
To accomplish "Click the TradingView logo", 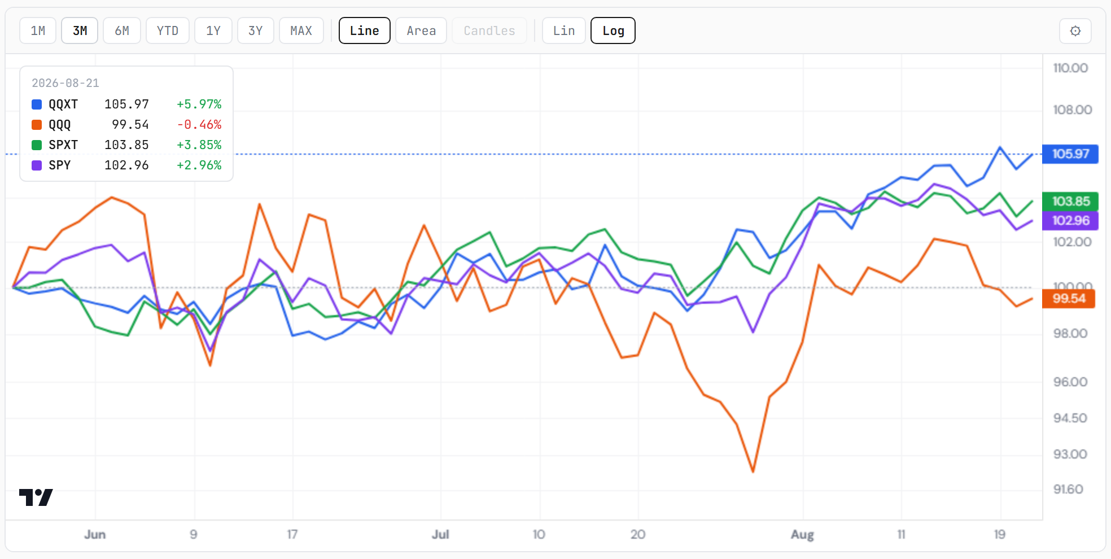I will pyautogui.click(x=36, y=497).
